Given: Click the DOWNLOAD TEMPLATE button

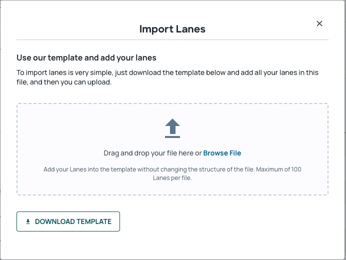Looking at the screenshot, I should point(68,221).
